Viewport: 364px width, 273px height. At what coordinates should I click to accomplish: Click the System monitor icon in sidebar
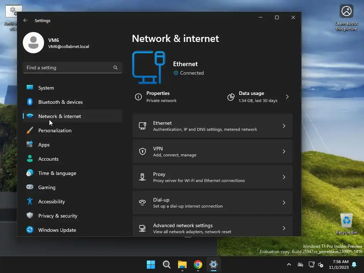[x=30, y=87]
